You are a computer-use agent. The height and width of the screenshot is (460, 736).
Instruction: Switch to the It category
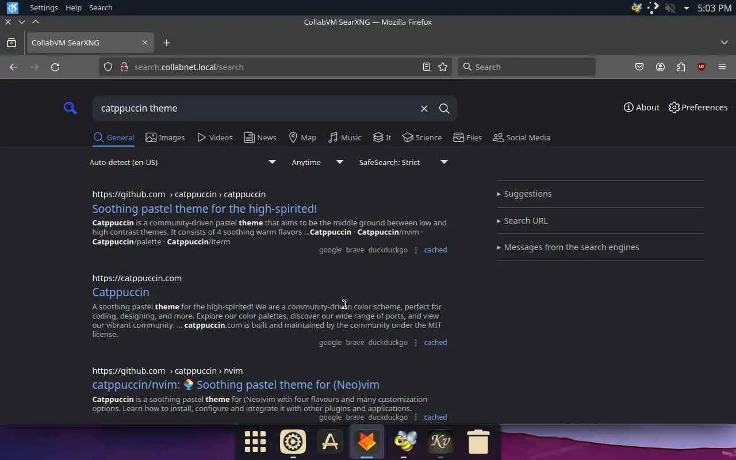[382, 137]
